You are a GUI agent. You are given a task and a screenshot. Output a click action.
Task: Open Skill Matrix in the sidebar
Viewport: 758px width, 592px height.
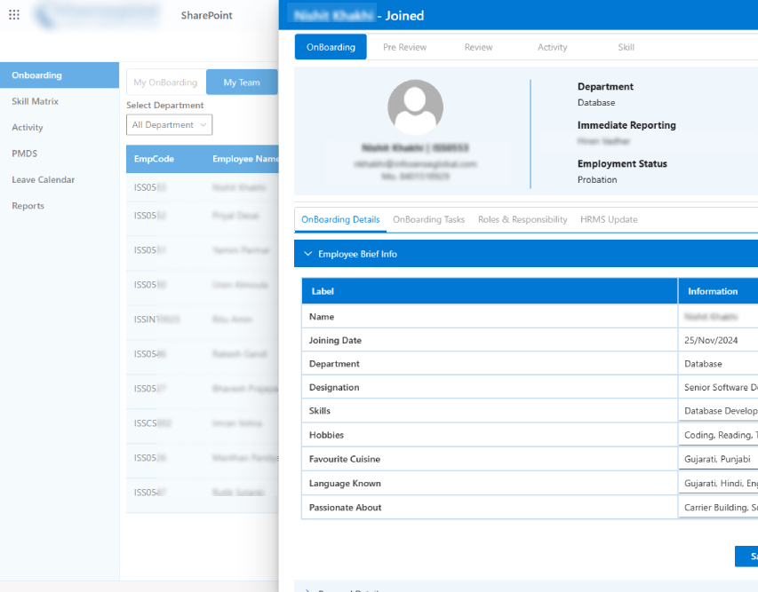point(36,101)
